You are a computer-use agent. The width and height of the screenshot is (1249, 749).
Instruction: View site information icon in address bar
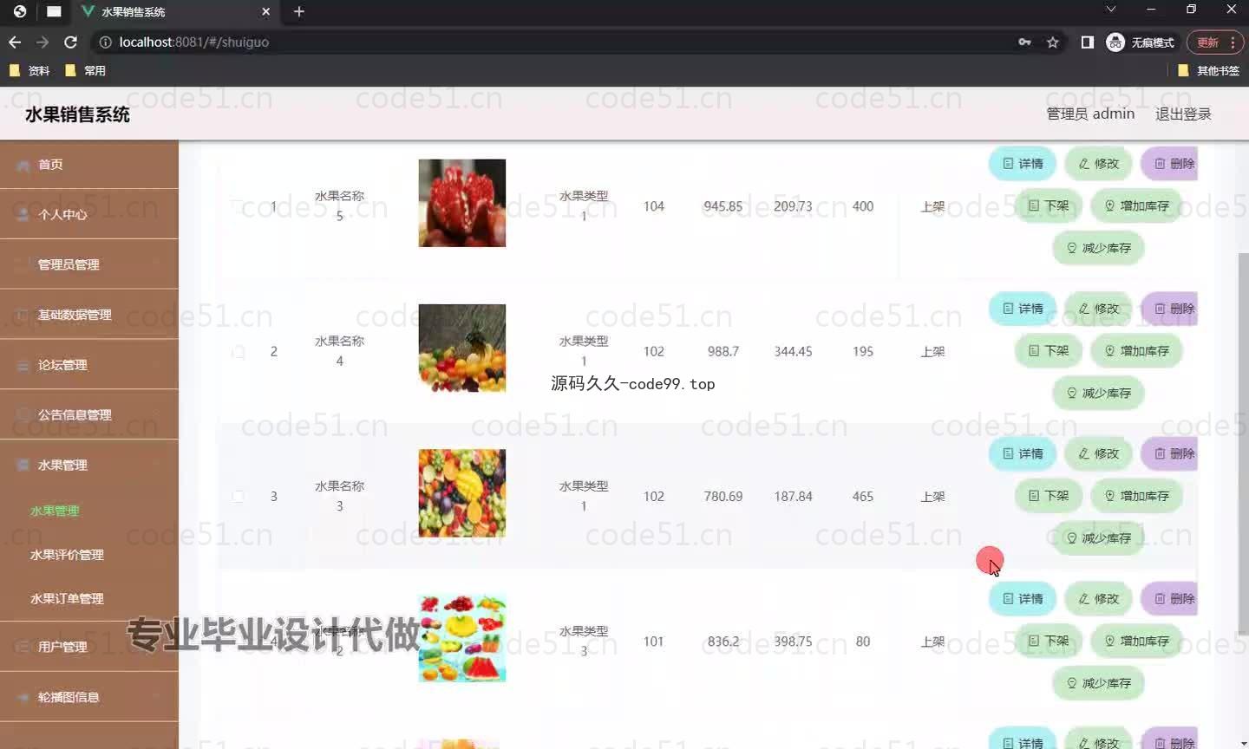(105, 42)
